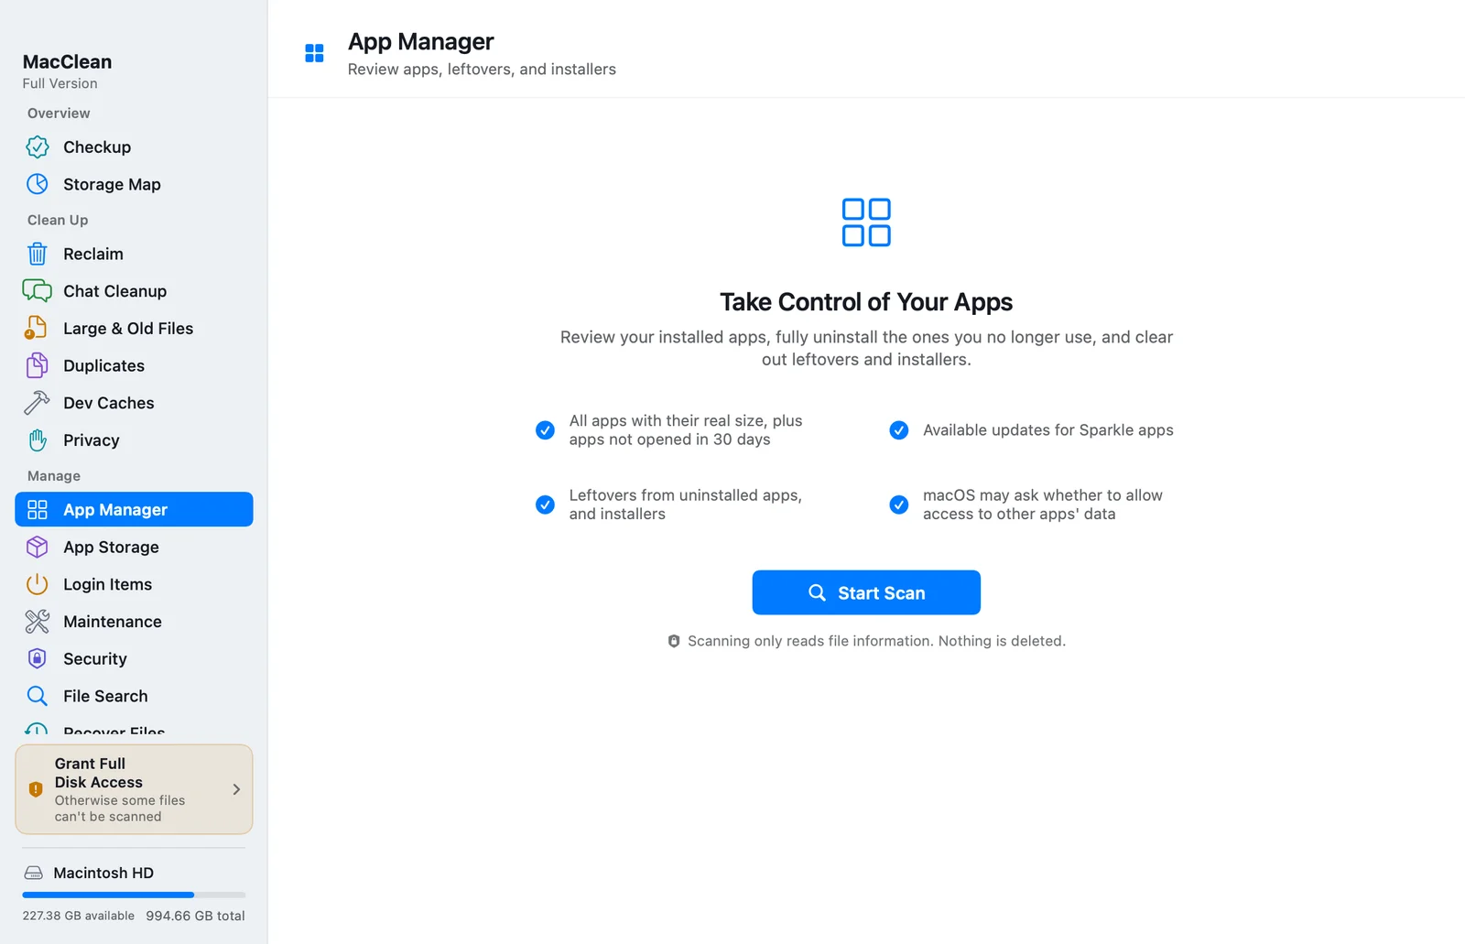The height and width of the screenshot is (944, 1465).
Task: Open the Storage Map section
Action: pos(134,184)
